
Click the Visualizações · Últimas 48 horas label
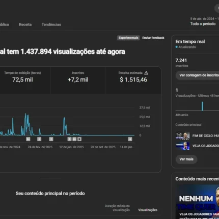[x=197, y=96]
